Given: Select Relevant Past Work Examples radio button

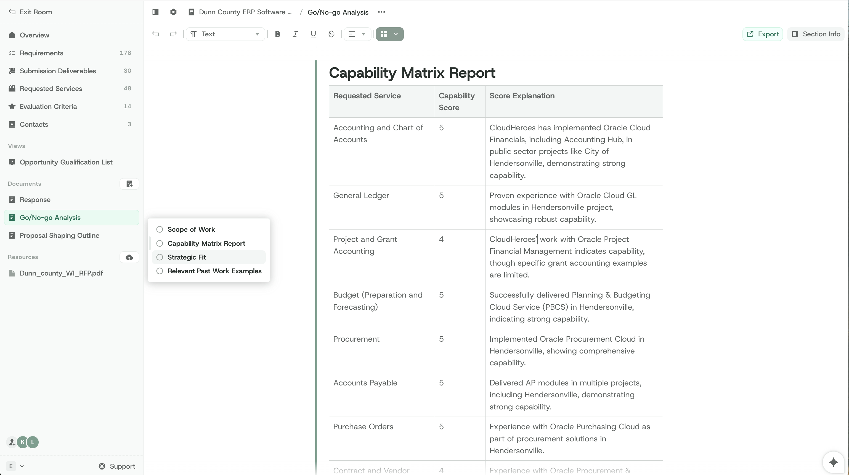Looking at the screenshot, I should point(160,271).
